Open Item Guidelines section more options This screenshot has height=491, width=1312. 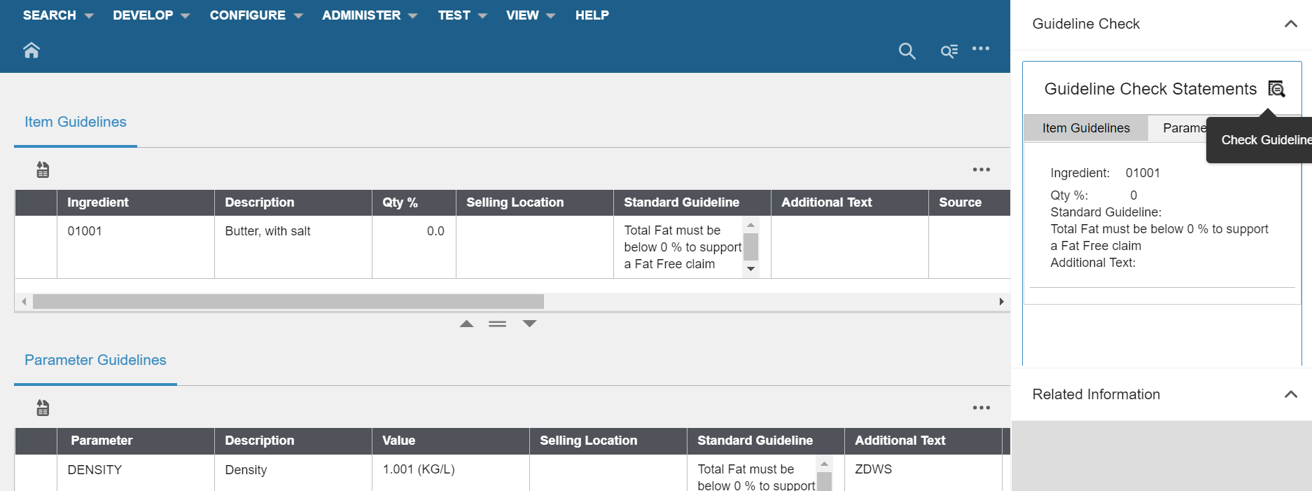pyautogui.click(x=981, y=170)
